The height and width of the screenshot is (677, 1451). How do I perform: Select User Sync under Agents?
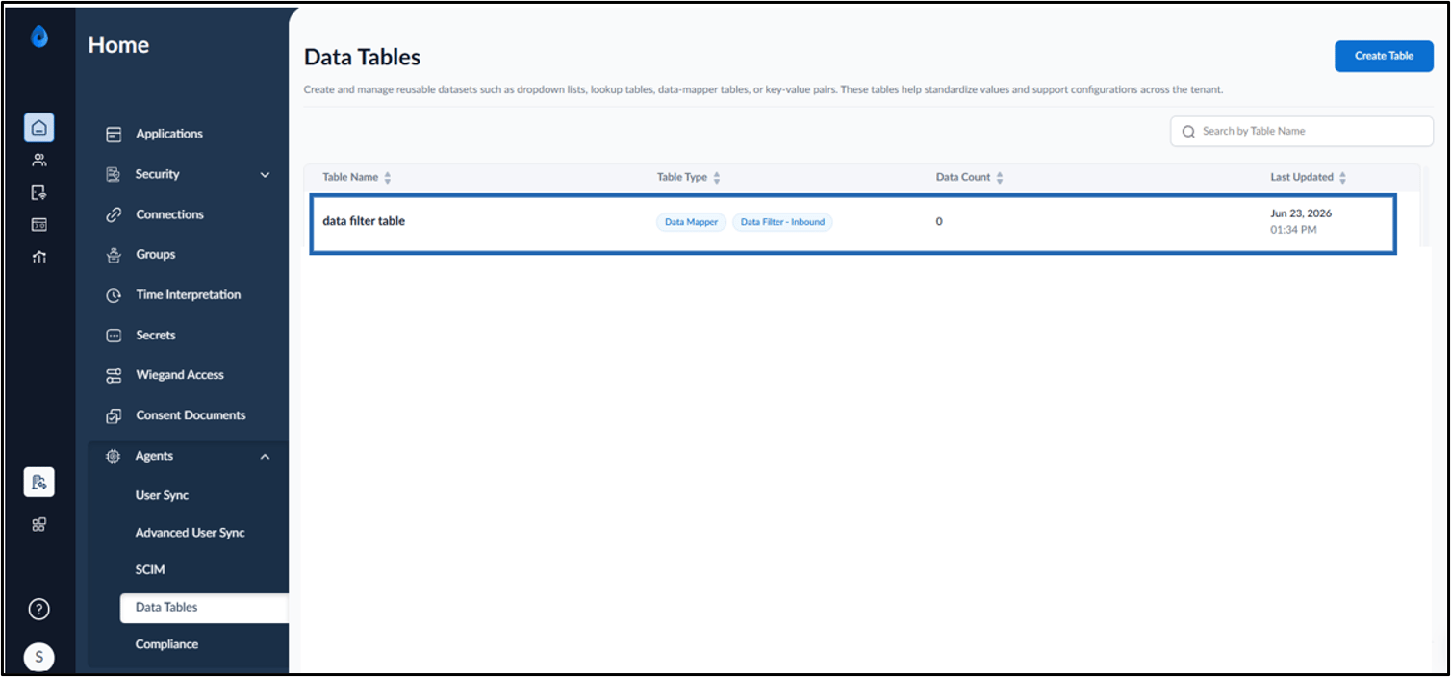click(x=162, y=495)
